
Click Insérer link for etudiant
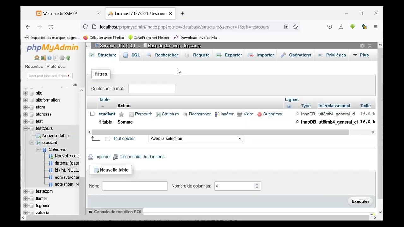[224, 114]
